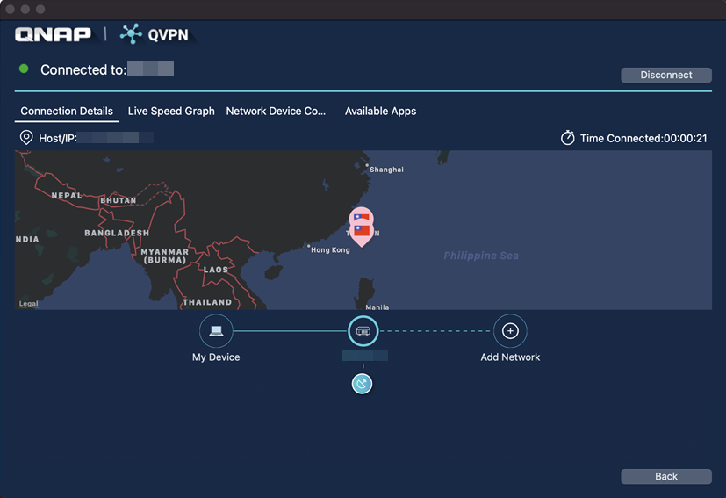The height and width of the screenshot is (498, 726).
Task: Click the THAILAND map label
Action: click(207, 302)
